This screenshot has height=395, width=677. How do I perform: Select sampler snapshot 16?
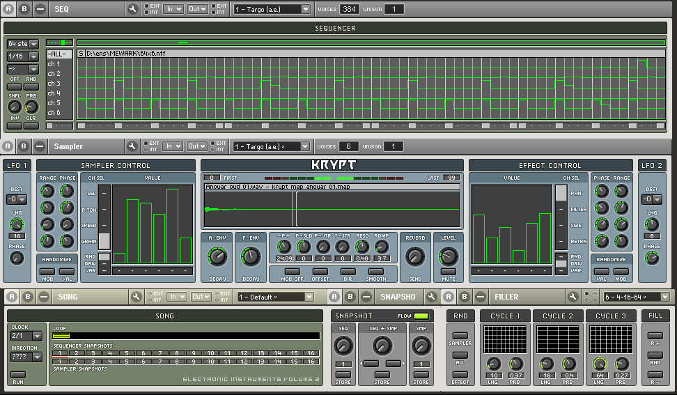[311, 362]
